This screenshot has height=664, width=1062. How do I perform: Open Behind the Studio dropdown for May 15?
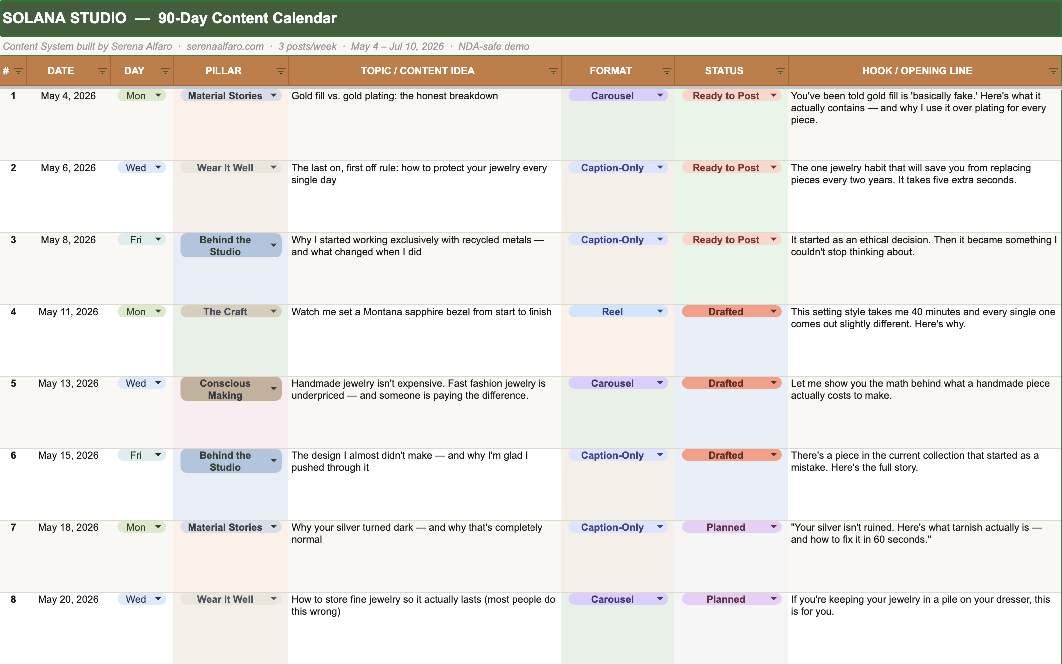click(274, 461)
